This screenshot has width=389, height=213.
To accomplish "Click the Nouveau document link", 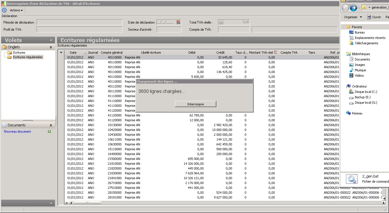I will [x=17, y=131].
